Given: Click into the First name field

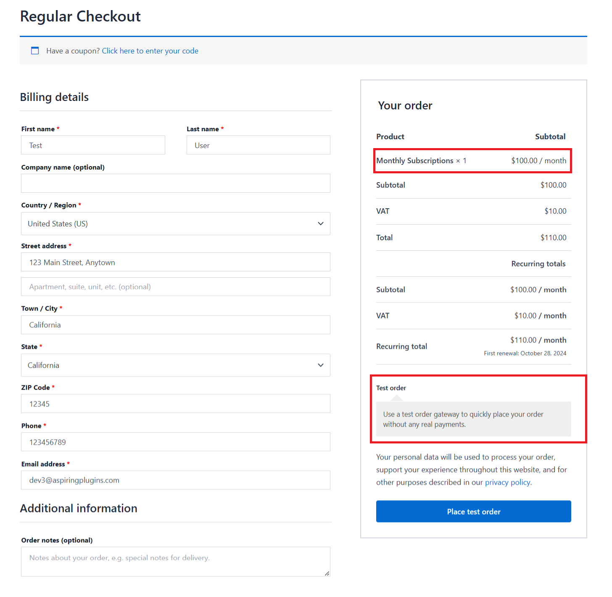Looking at the screenshot, I should click(x=93, y=145).
